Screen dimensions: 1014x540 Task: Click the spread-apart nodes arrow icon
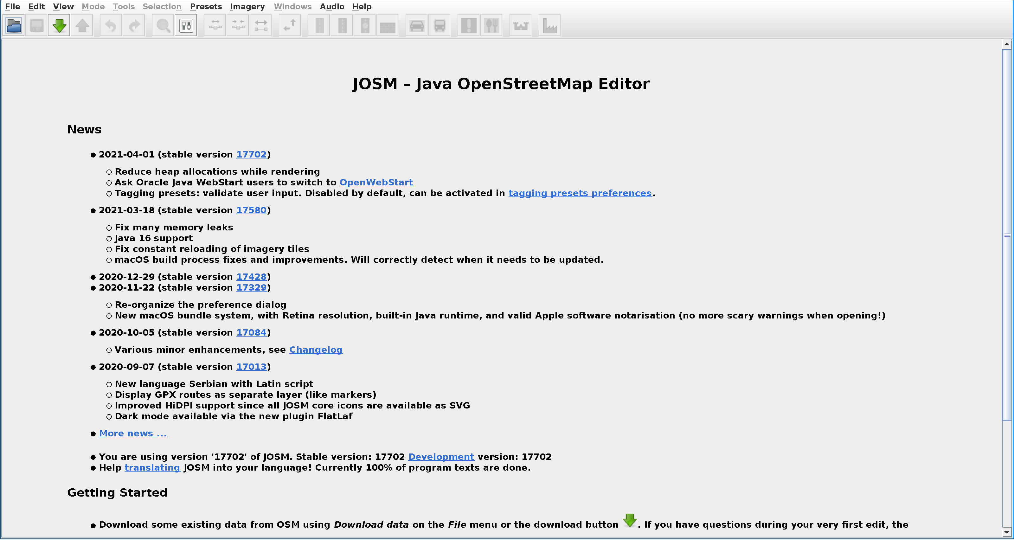tap(215, 26)
